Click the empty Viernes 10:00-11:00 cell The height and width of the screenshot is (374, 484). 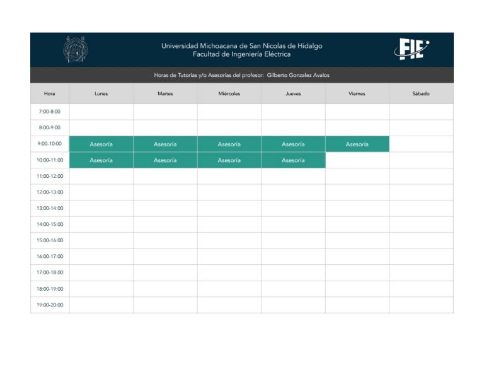357,160
